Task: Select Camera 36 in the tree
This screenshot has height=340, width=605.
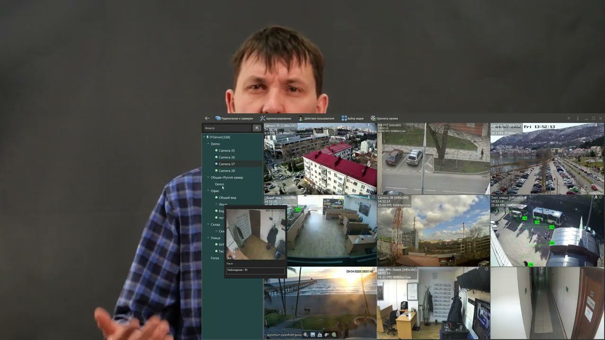Action: (x=226, y=157)
